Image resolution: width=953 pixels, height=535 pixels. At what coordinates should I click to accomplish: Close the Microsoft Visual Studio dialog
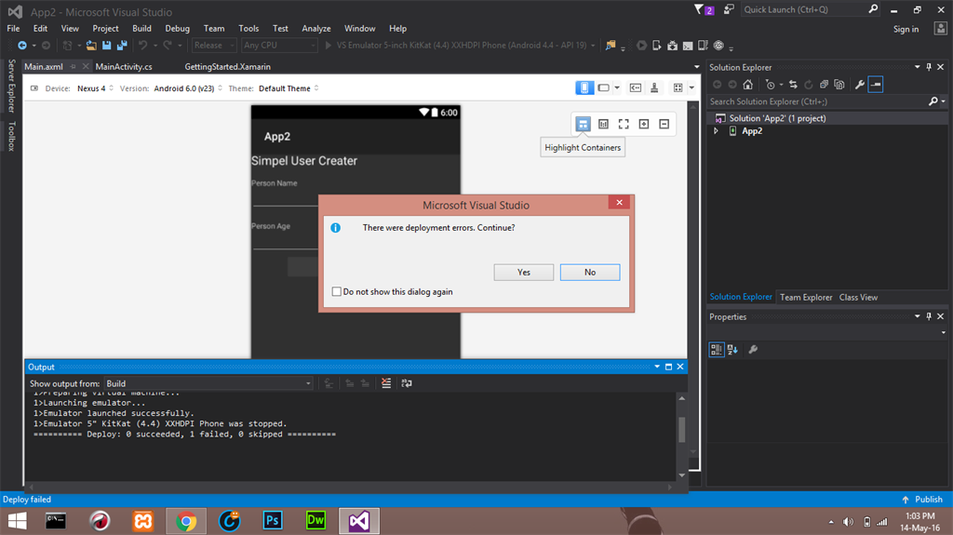pos(619,203)
